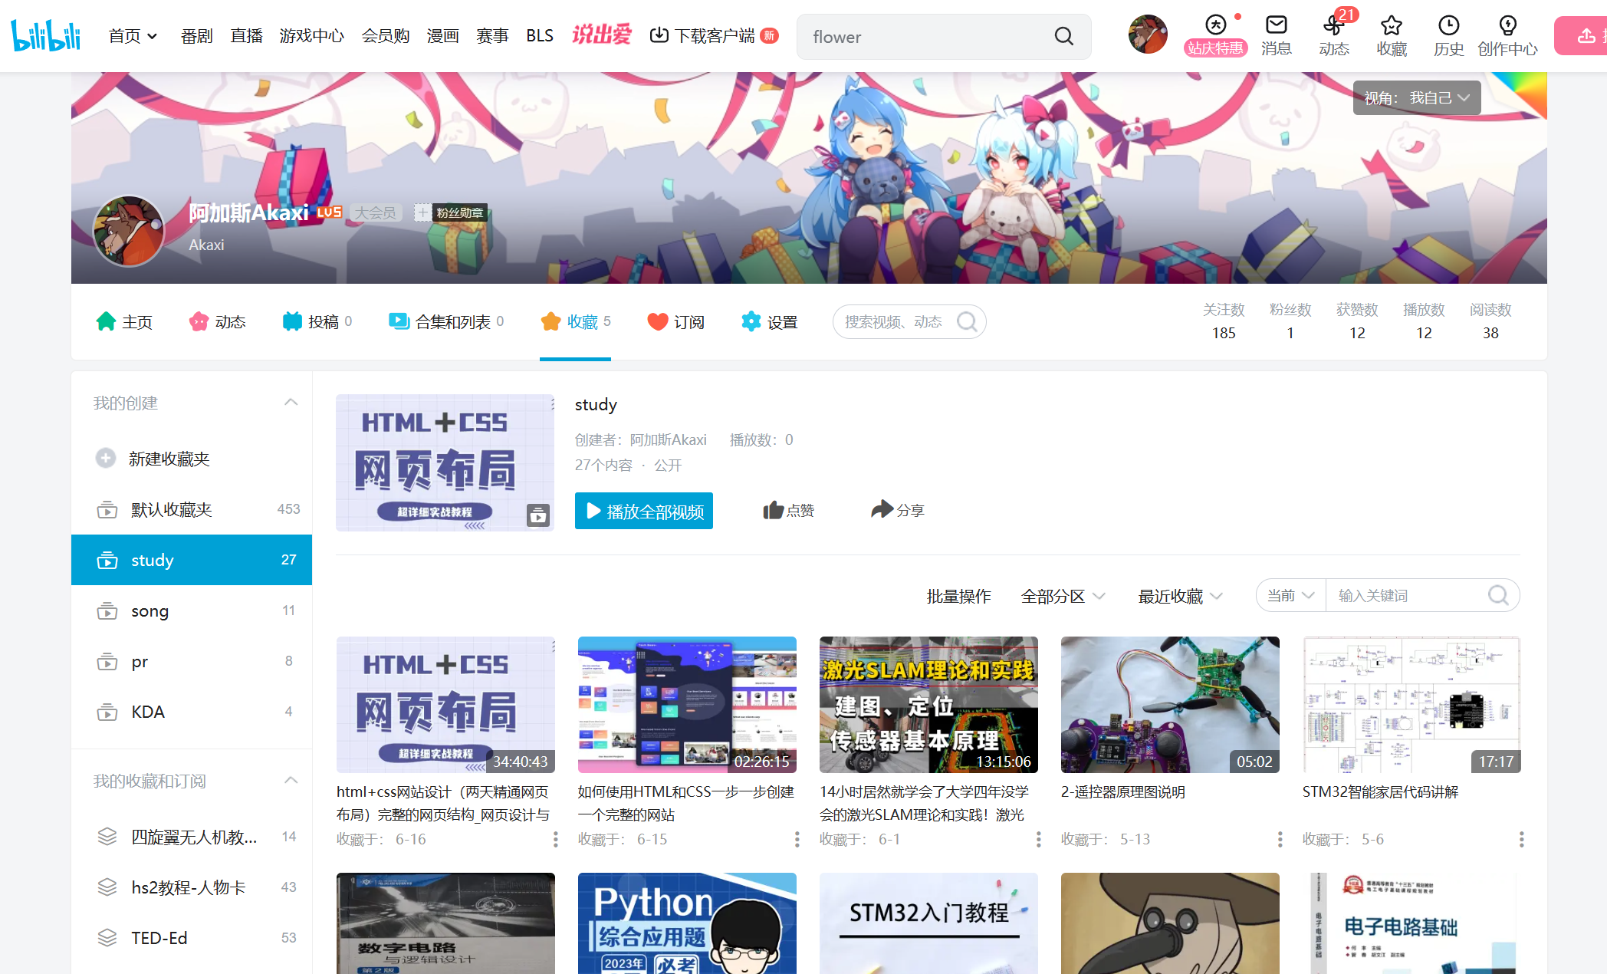Open 四旋翼无人机教 collection

click(192, 837)
